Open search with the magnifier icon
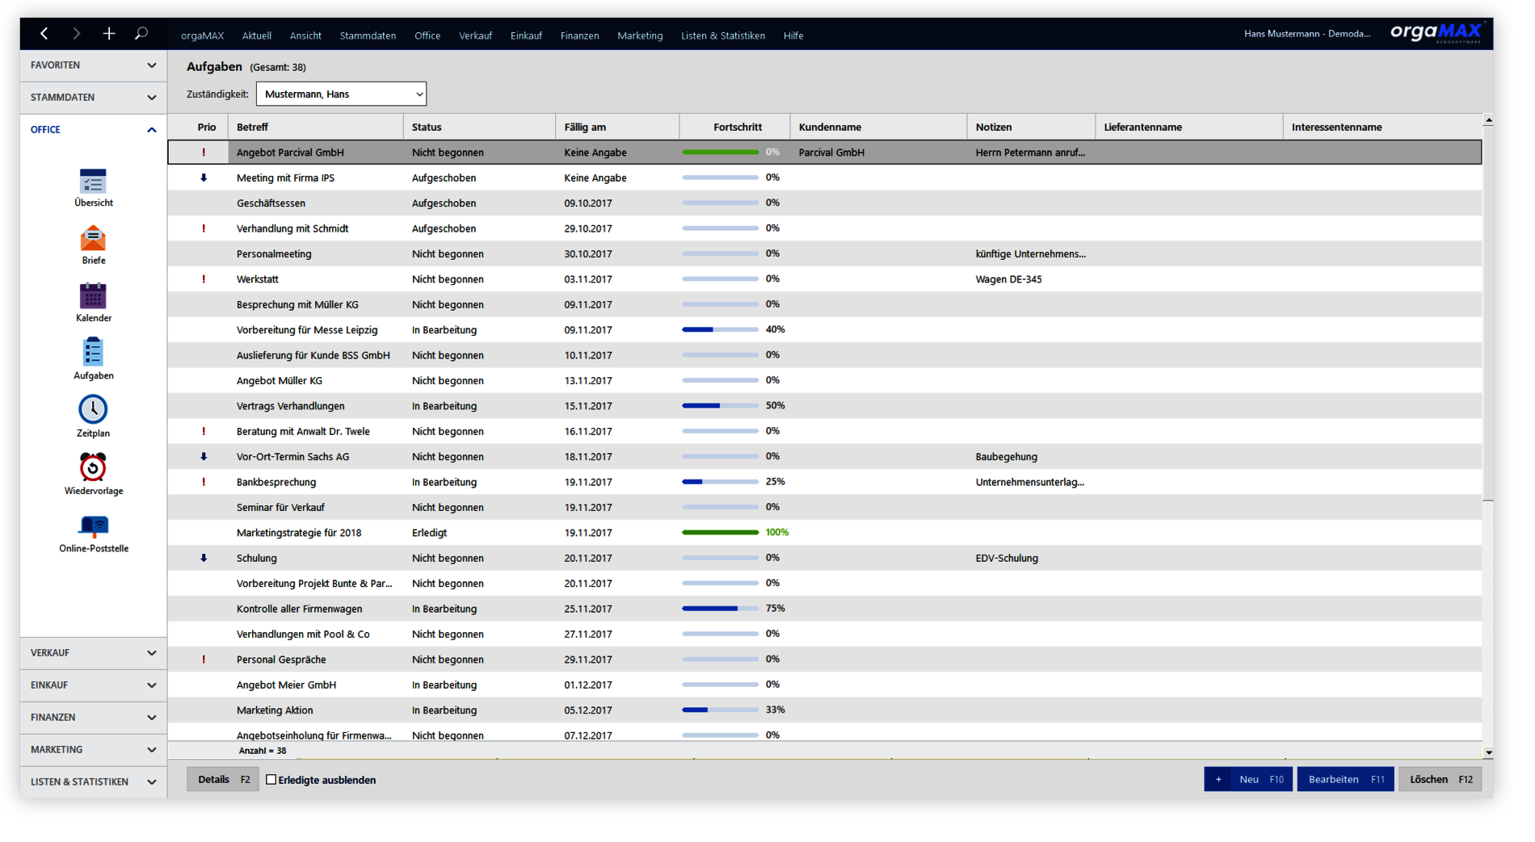This screenshot has height=842, width=1535. point(141,34)
